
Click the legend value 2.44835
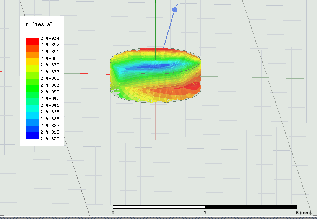point(50,112)
